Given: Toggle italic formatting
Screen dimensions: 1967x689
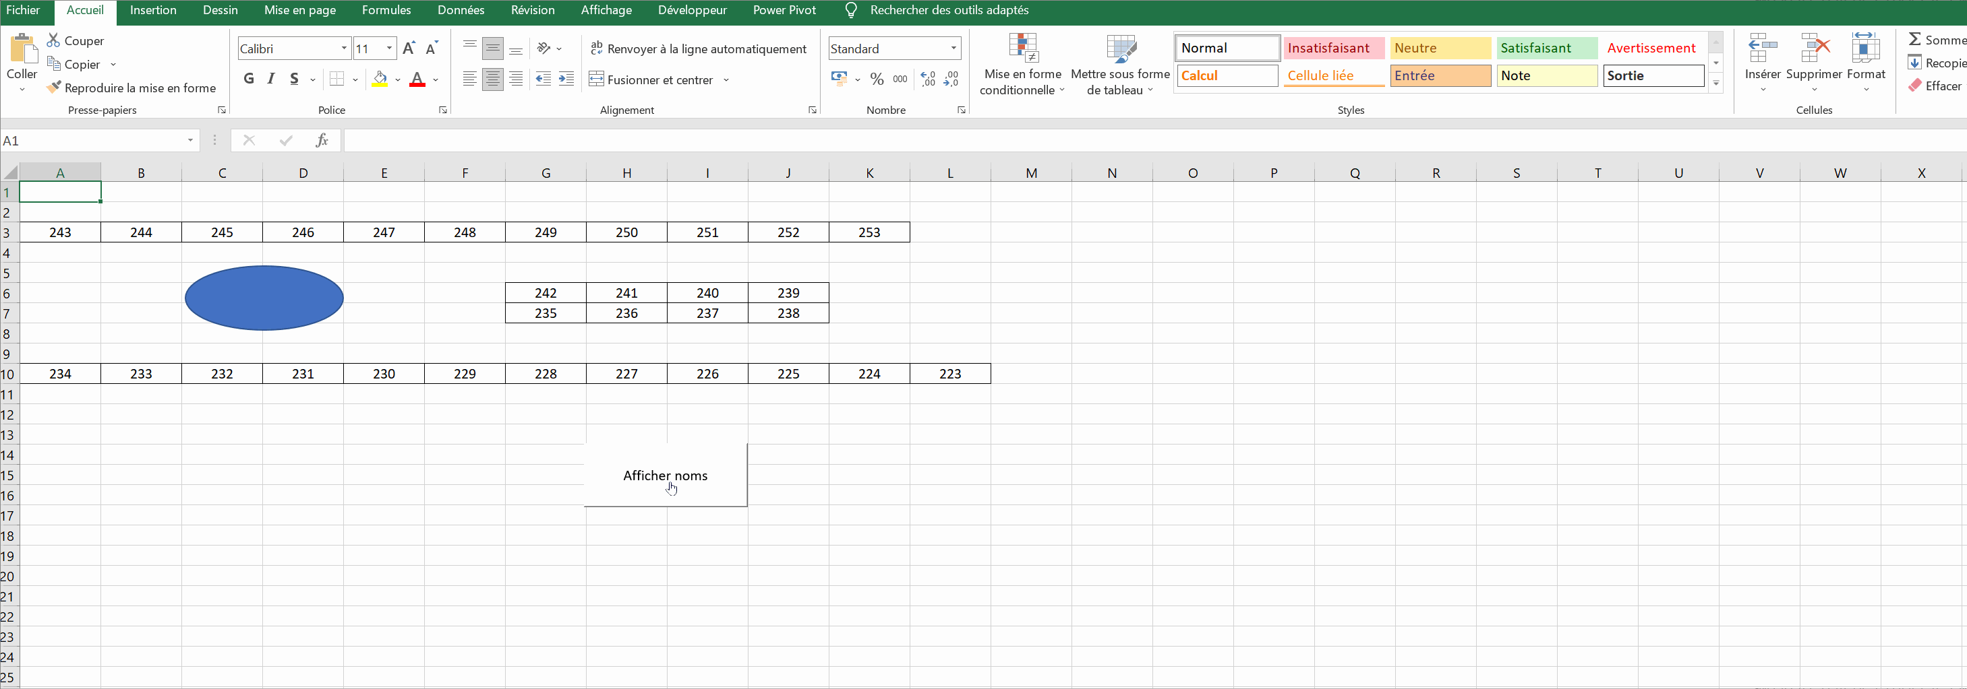Looking at the screenshot, I should (x=271, y=79).
